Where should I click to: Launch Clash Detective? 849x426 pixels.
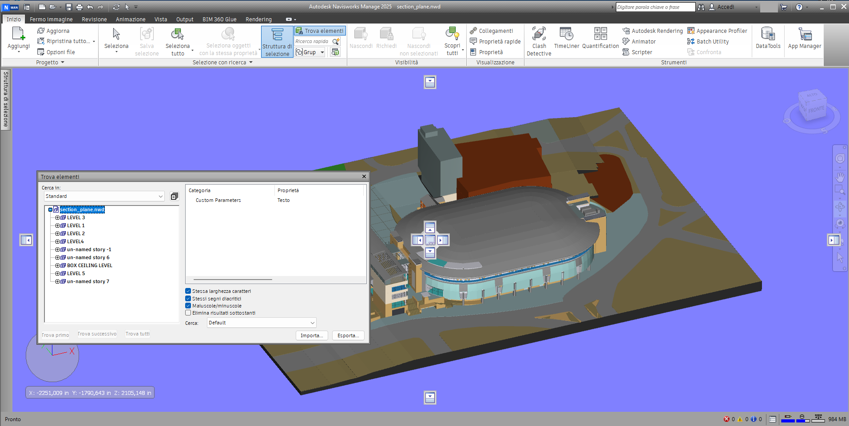coord(539,42)
